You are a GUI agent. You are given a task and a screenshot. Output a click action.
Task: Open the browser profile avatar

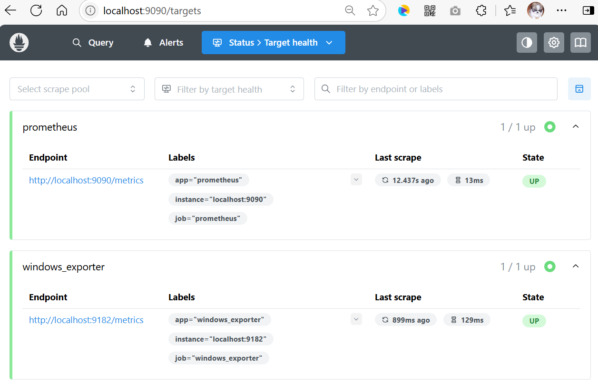tap(536, 10)
